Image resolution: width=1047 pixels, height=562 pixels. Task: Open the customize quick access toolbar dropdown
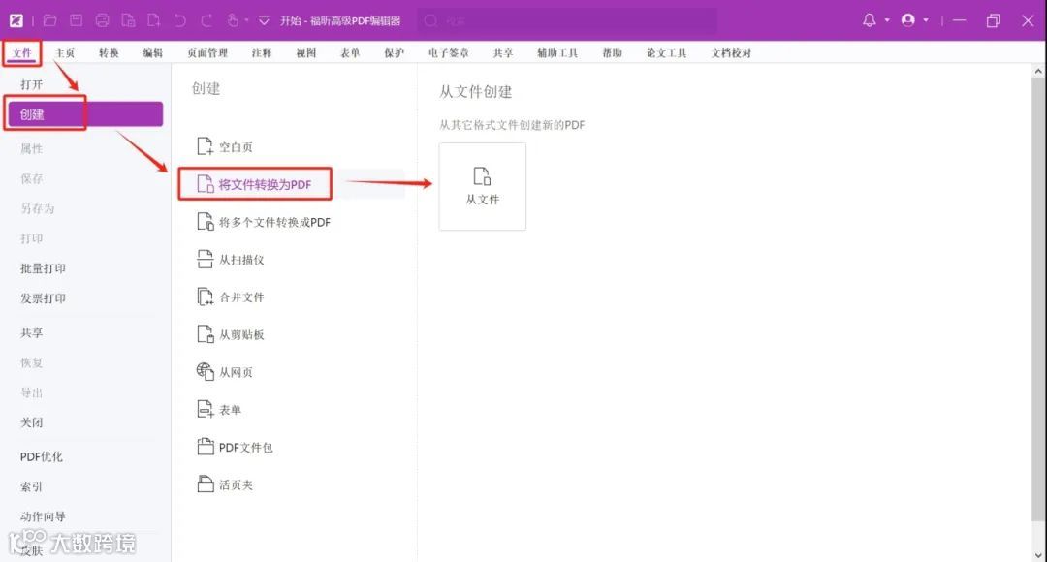point(264,20)
